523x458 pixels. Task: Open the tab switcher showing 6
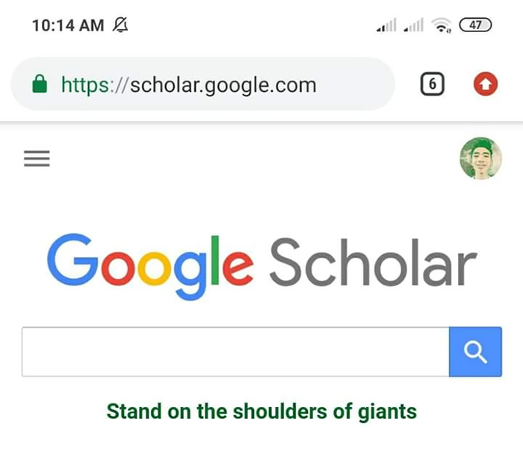click(432, 85)
